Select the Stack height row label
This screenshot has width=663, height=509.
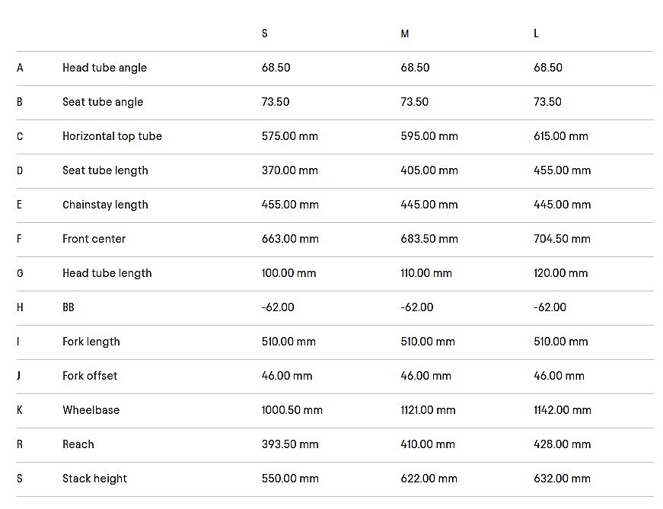(x=94, y=479)
